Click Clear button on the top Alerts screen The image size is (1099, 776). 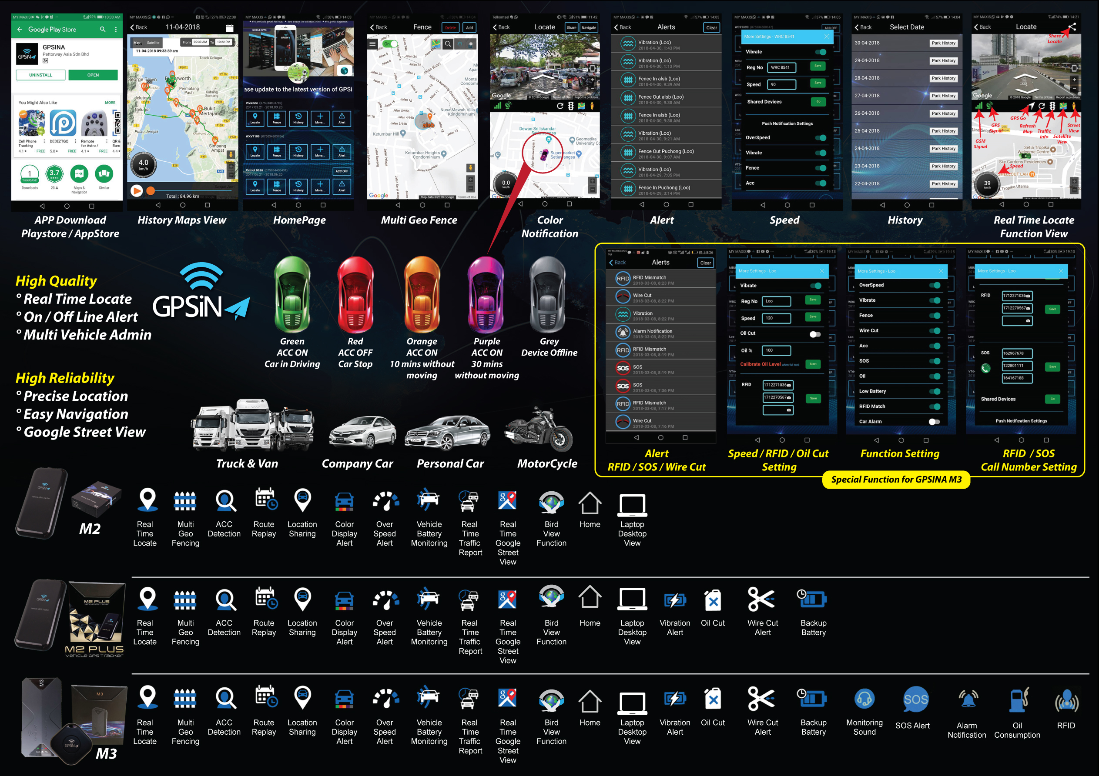[711, 28]
